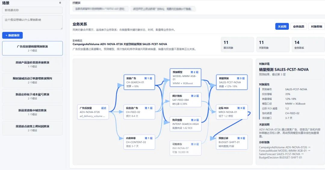
Task: Focus the 新场景名称 input field
Action: 32,10
